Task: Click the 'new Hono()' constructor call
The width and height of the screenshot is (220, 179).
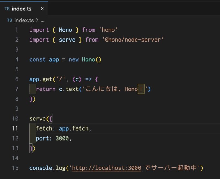Action: point(85,59)
